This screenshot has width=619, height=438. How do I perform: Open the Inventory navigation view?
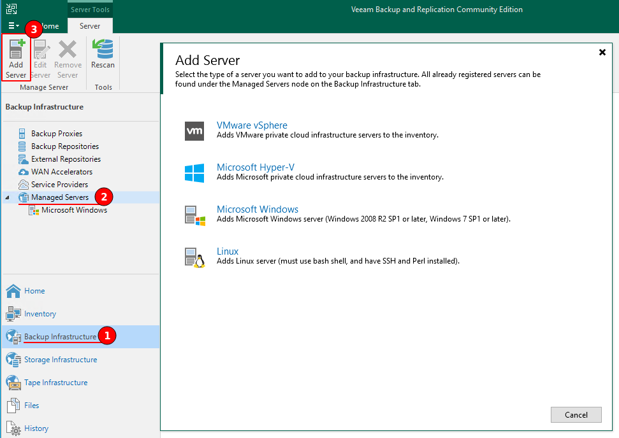coord(40,314)
